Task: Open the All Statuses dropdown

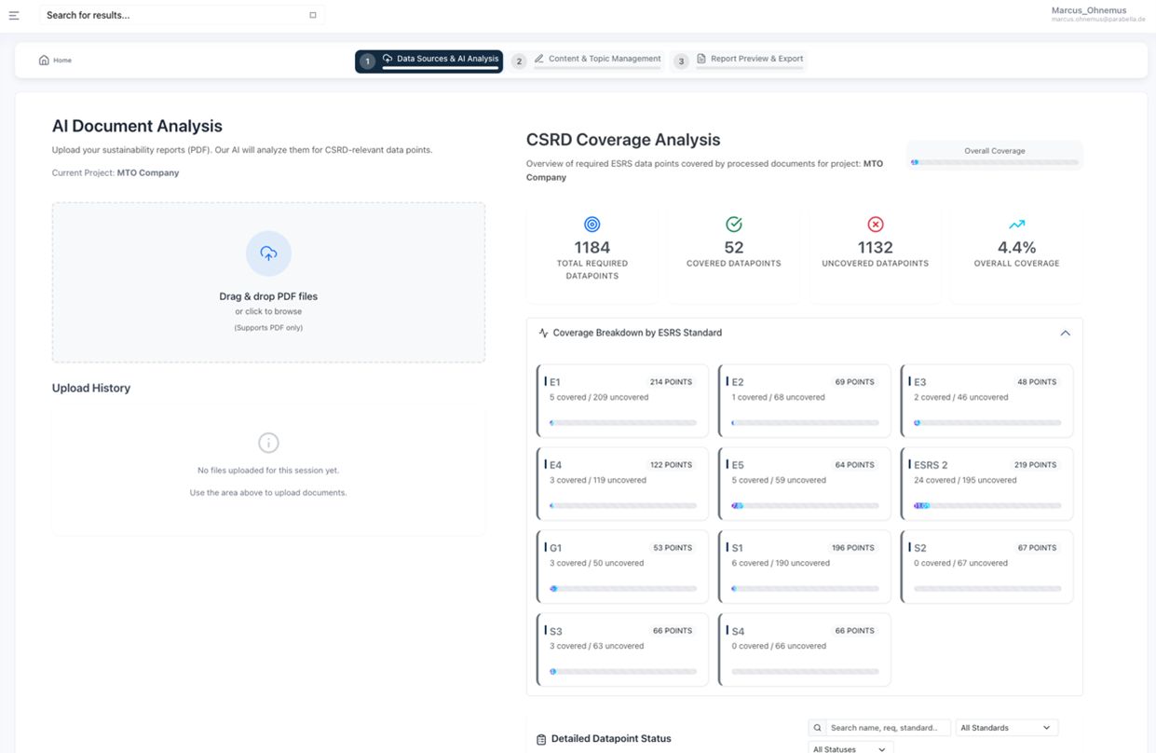Action: click(850, 748)
